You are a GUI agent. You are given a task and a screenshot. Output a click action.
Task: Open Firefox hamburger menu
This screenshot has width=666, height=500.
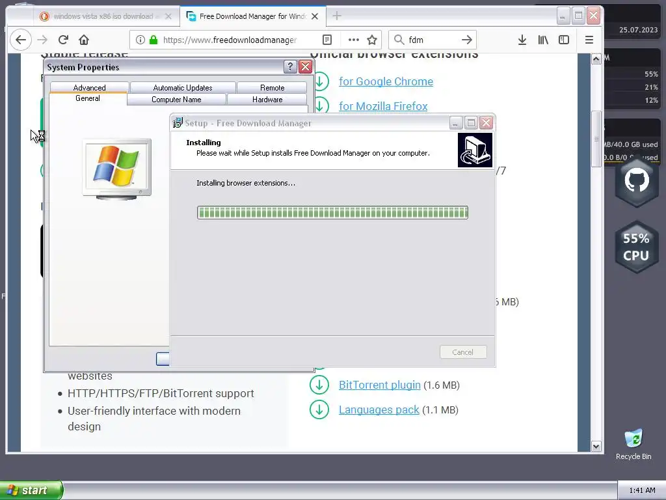(589, 40)
